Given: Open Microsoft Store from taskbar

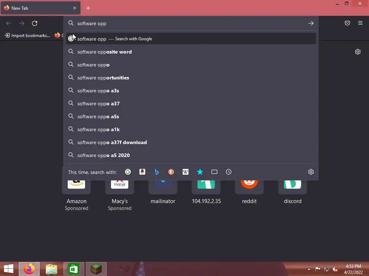Looking at the screenshot, I should point(74,269).
